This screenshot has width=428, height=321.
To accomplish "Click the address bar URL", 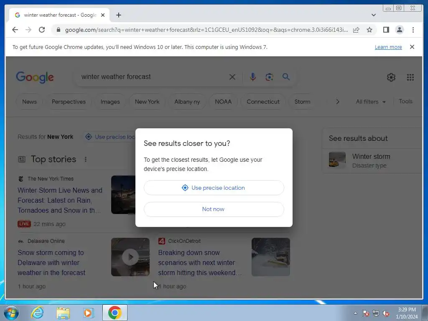I will tap(206, 30).
